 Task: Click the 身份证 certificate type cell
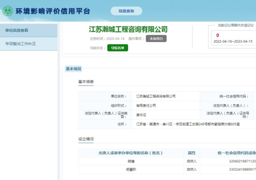pos(140,115)
